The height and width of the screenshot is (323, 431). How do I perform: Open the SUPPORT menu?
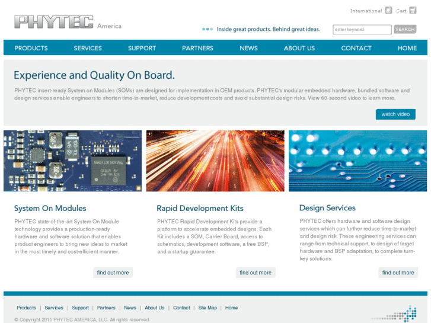pyautogui.click(x=142, y=48)
